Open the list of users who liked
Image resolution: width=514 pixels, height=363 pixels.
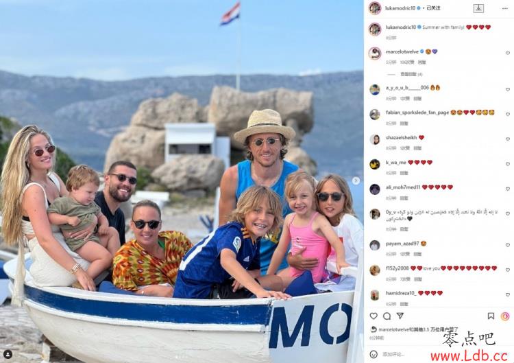(x=418, y=329)
